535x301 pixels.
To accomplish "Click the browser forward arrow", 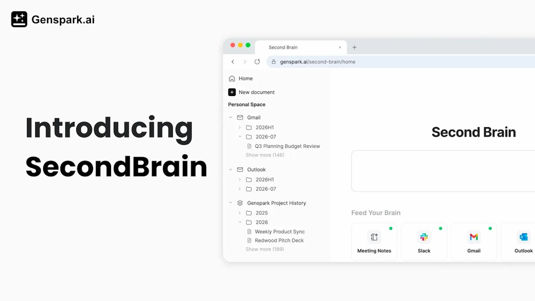I will (x=245, y=62).
